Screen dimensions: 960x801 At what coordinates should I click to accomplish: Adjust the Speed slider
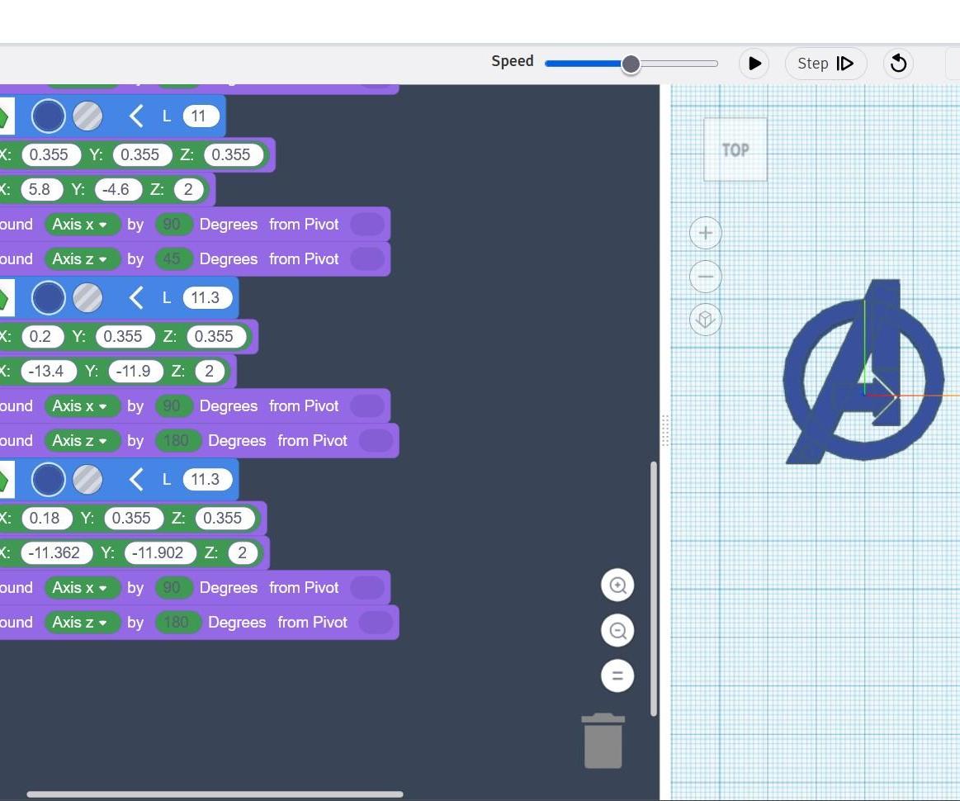(x=630, y=63)
